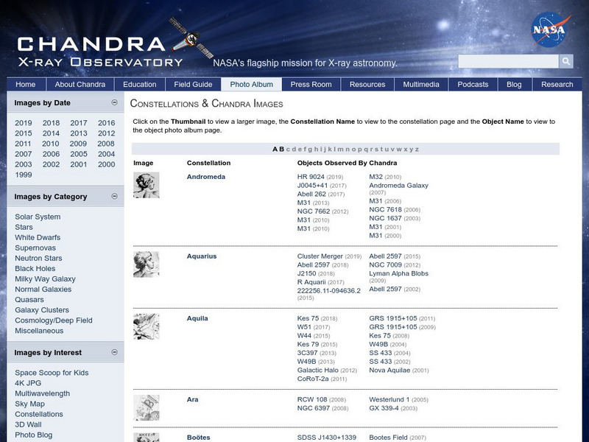Viewport: 589px width, 442px height.
Task: Open the About Chandra tab
Action: [x=80, y=84]
